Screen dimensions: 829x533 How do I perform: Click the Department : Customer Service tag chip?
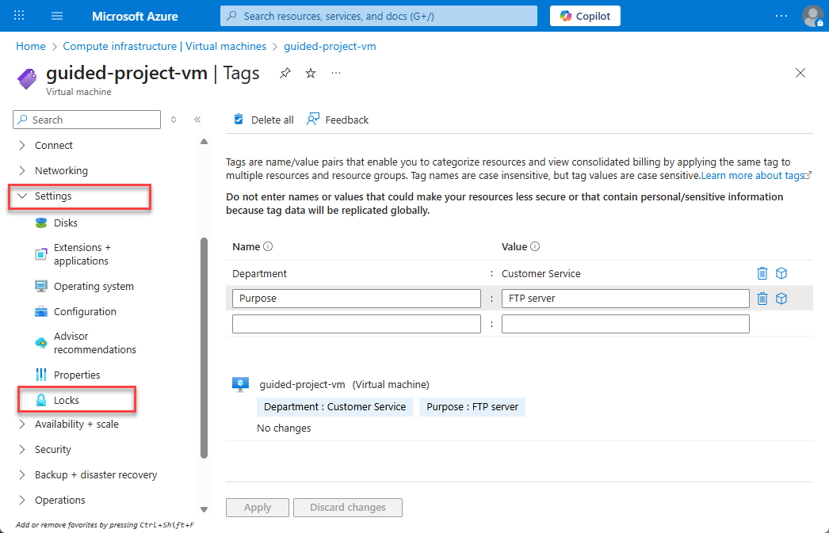[334, 407]
